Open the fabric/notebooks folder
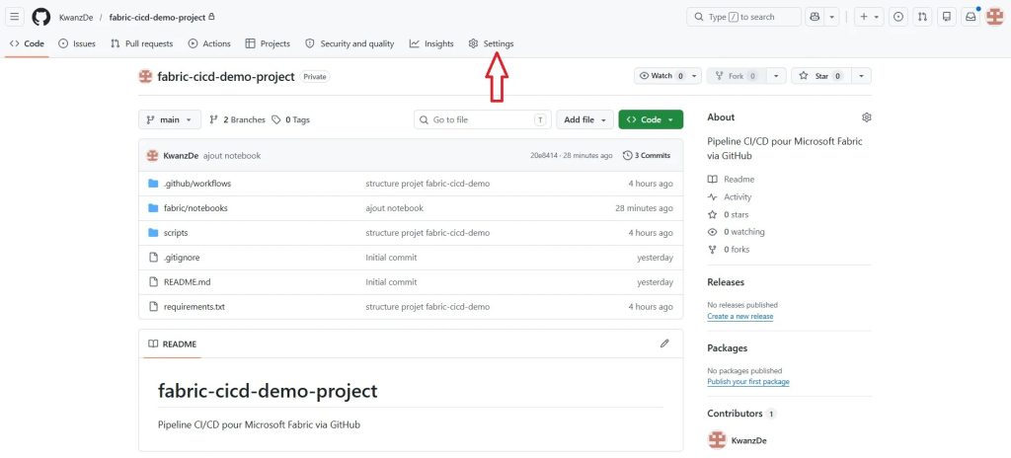 [x=195, y=208]
